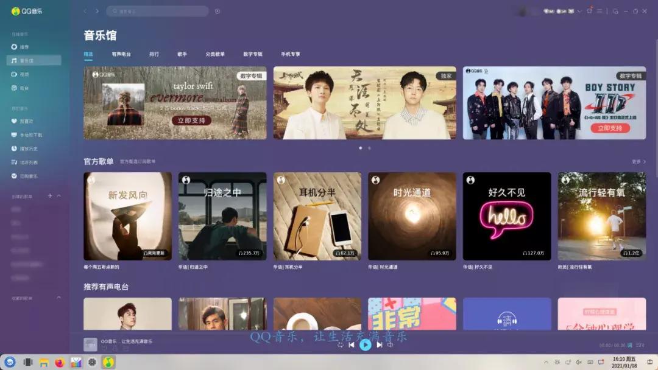658x370 pixels.
Task: Open 音乐馆 in the sidebar
Action: coord(34,60)
